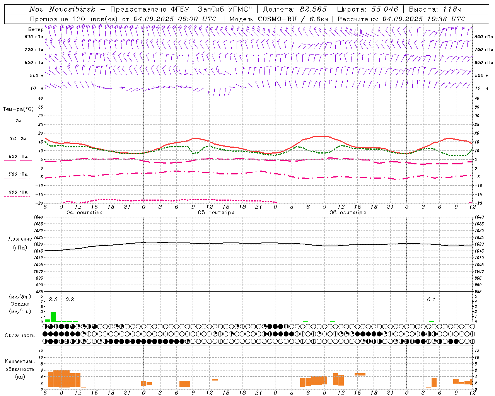Click the 0.1 precipitation amount
The image size is (495, 396).
pos(431,300)
